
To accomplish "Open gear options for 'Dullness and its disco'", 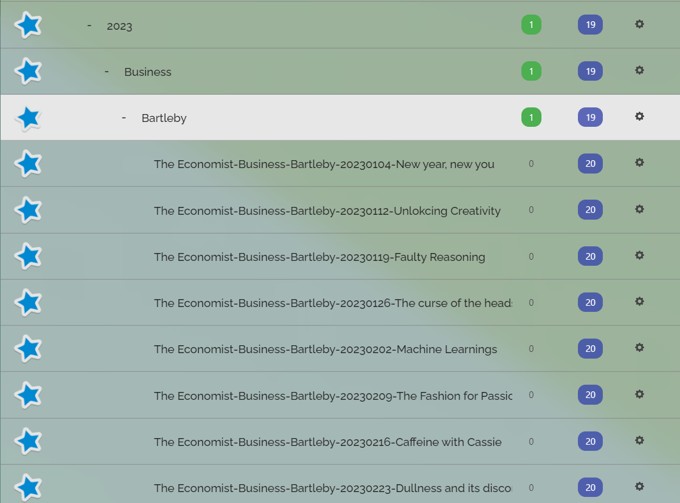I will click(639, 487).
